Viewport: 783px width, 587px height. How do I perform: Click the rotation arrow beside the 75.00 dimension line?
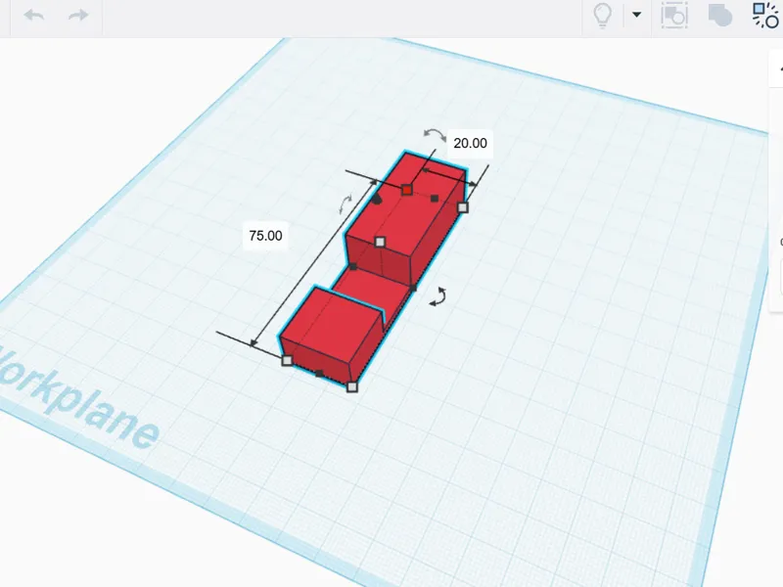345,204
